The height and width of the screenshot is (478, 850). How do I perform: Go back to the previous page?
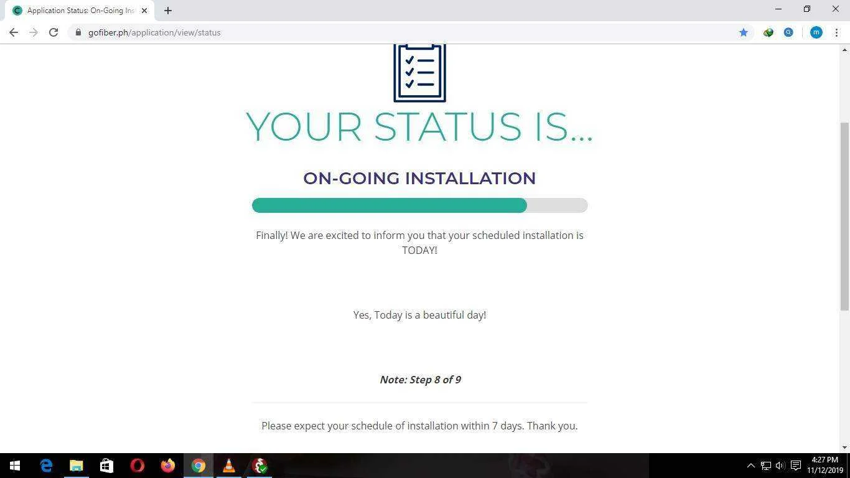click(x=14, y=32)
